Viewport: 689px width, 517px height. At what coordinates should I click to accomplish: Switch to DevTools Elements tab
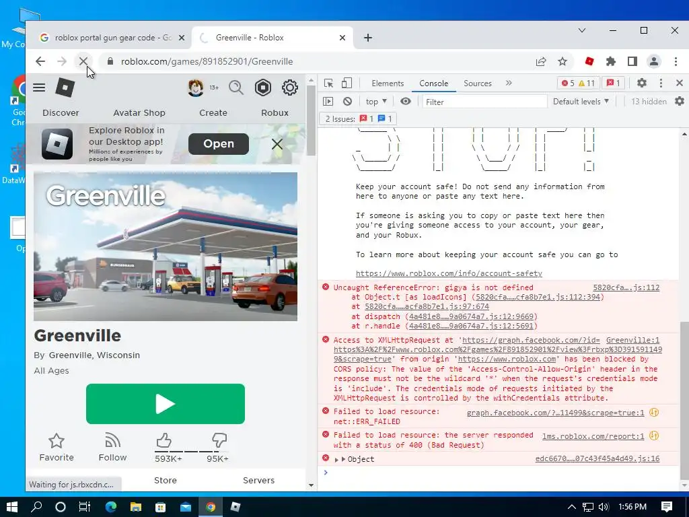point(388,83)
